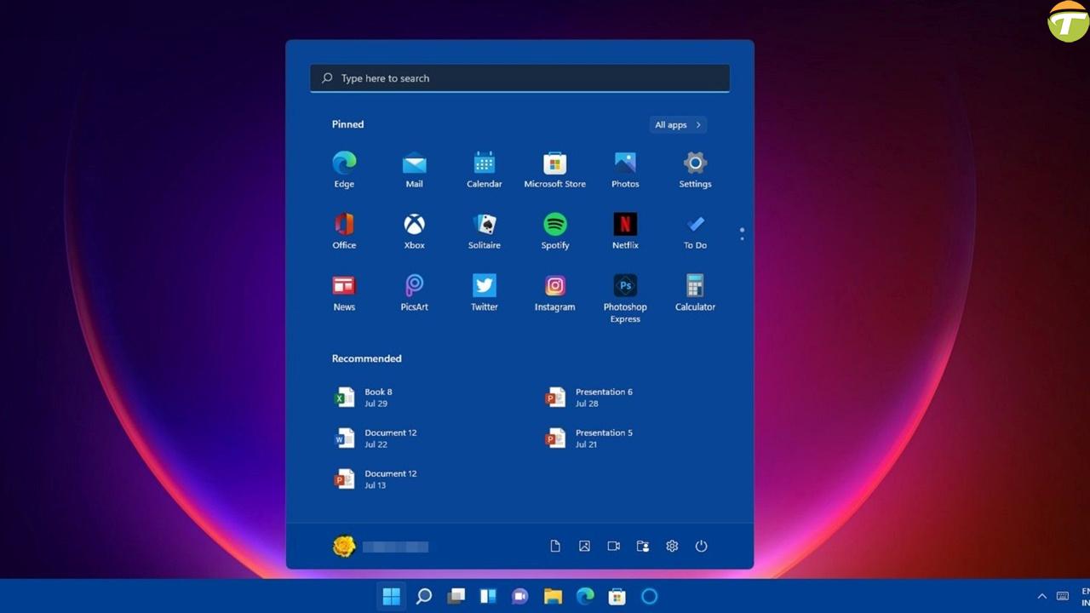Open the Instagram app
This screenshot has width=1090, height=613.
pyautogui.click(x=554, y=293)
